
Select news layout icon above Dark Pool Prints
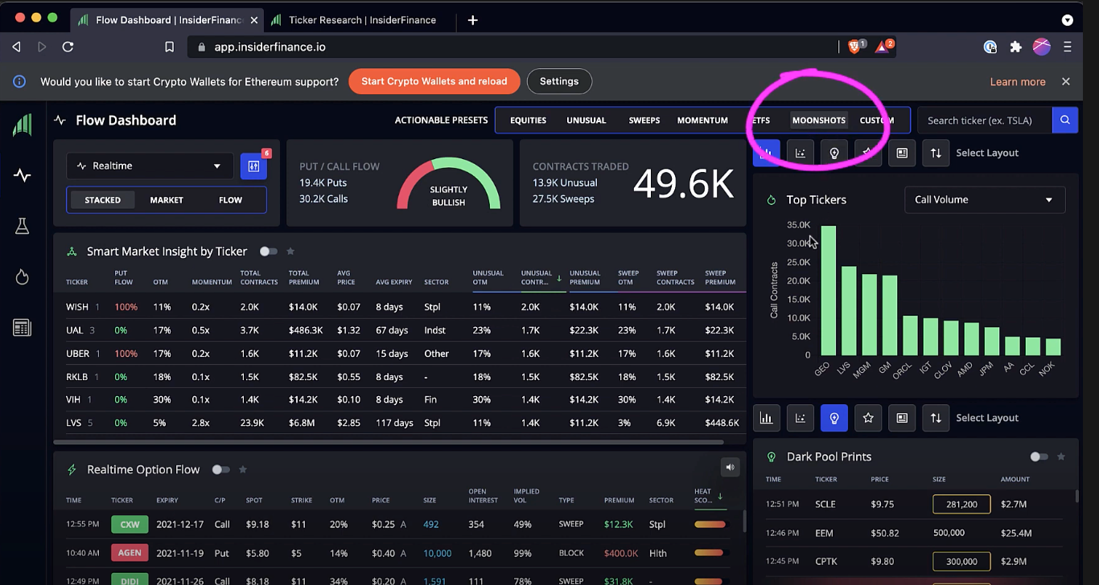pyautogui.click(x=902, y=418)
